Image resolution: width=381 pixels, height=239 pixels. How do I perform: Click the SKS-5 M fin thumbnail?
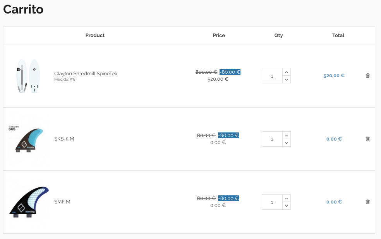point(28,139)
